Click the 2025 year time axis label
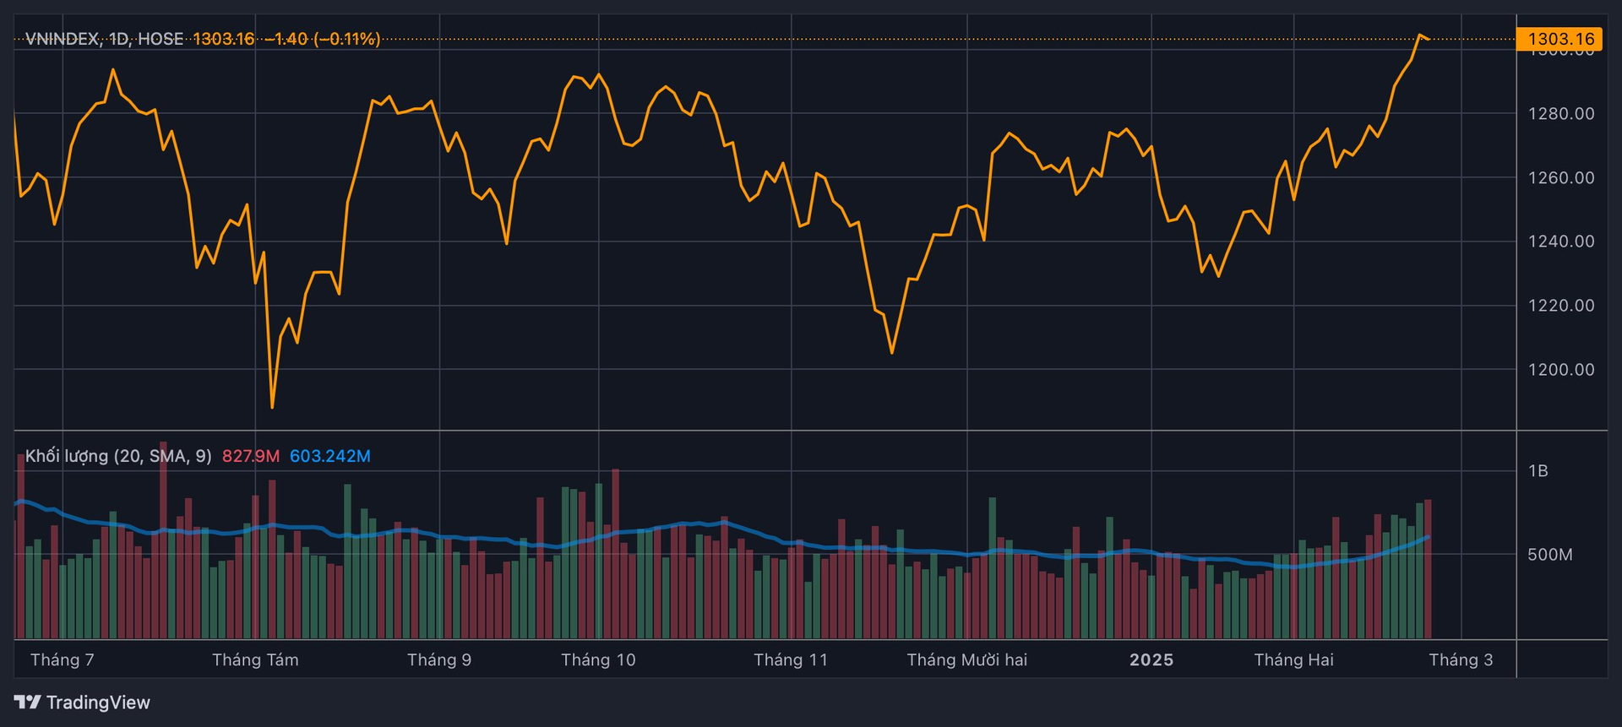 tap(1151, 659)
